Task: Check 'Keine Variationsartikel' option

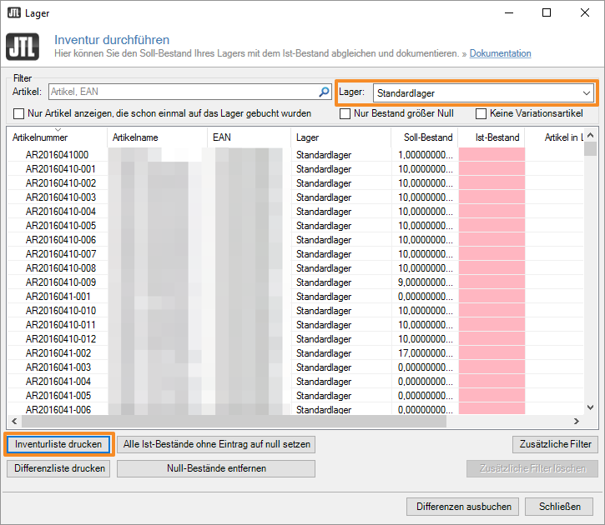Action: (481, 113)
